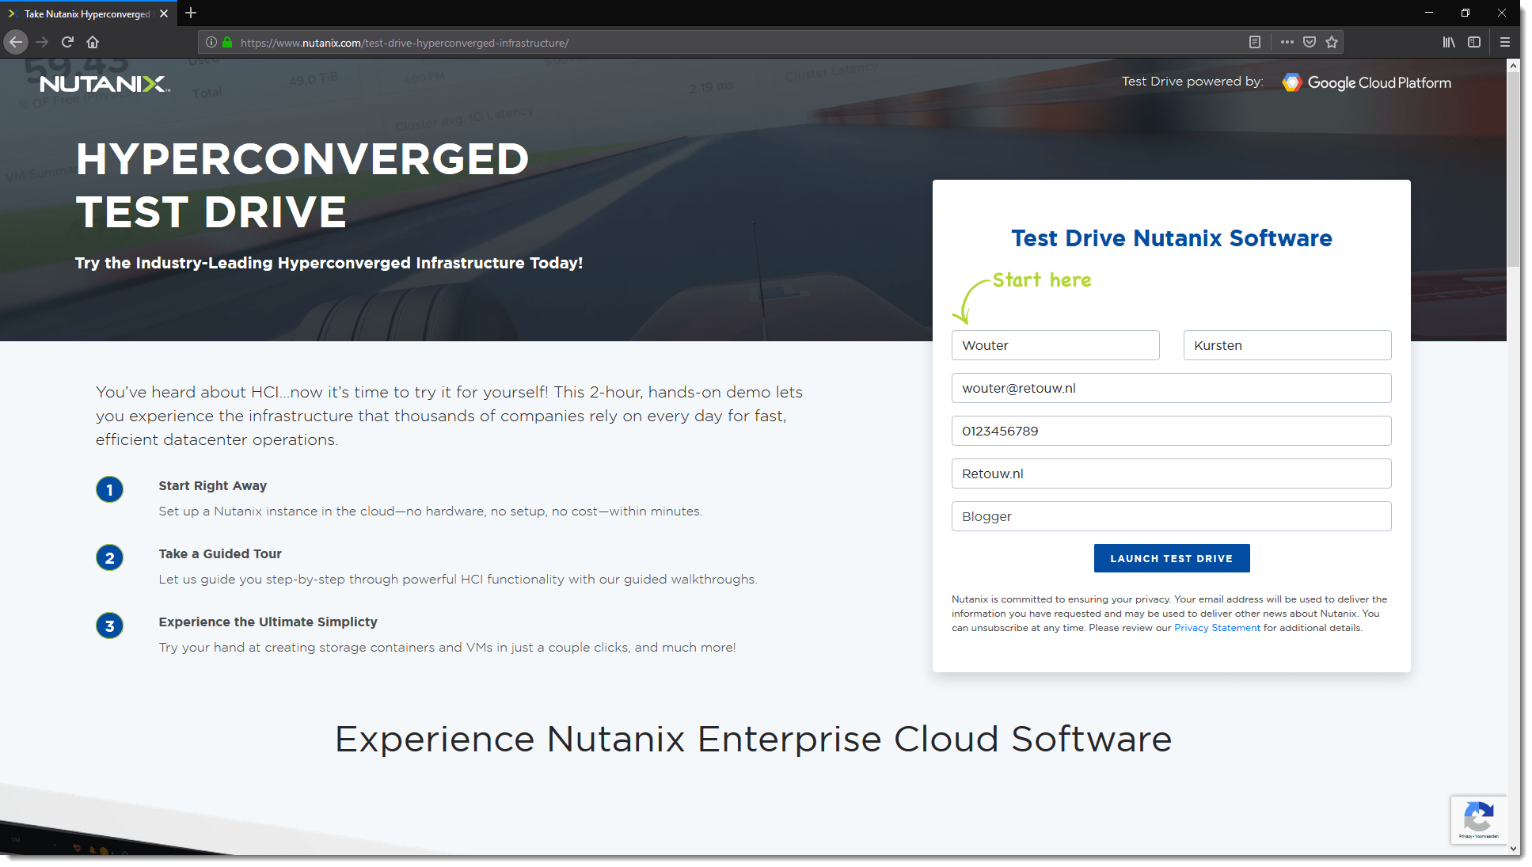This screenshot has height=867, width=1532.
Task: Reload the page with refresh icon
Action: pos(67,42)
